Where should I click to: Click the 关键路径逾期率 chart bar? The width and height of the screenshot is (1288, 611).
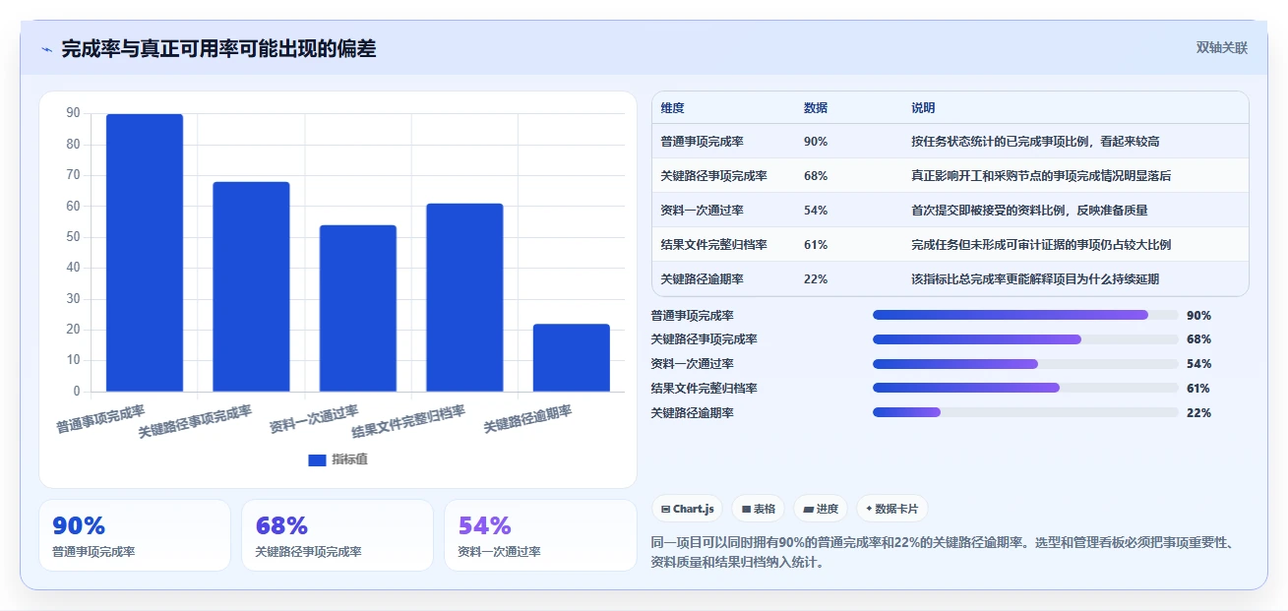(x=572, y=357)
